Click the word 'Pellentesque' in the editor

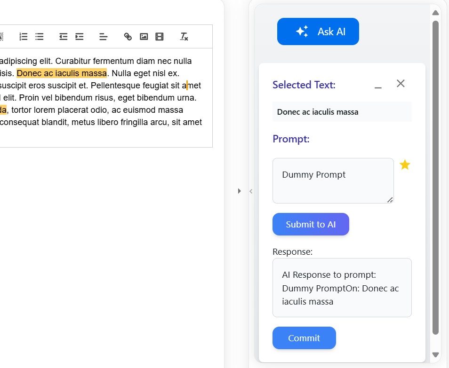coord(115,86)
